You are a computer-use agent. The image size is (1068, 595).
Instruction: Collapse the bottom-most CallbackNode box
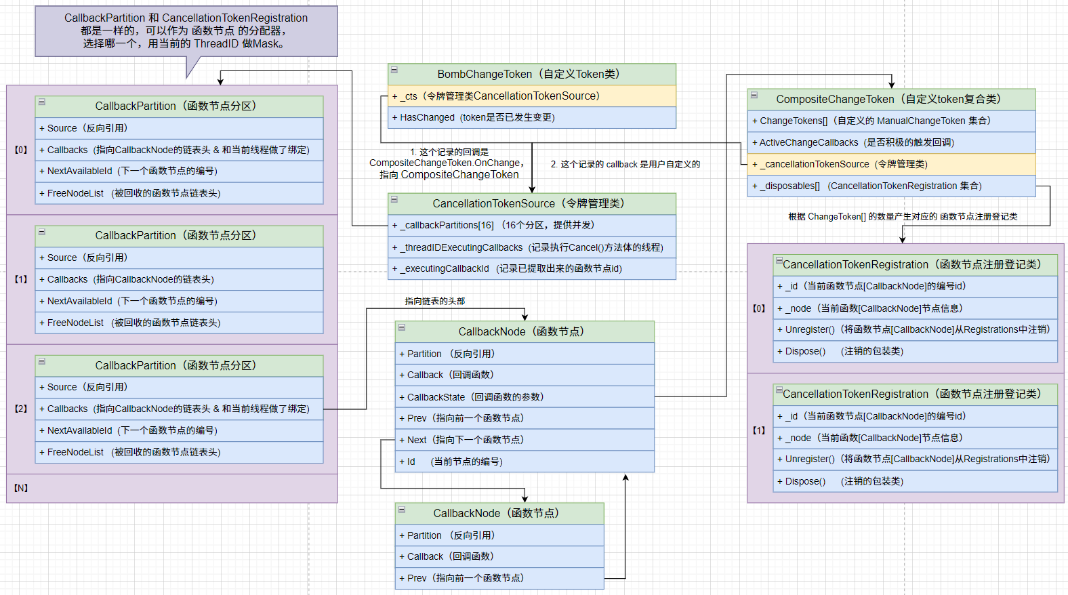click(401, 509)
